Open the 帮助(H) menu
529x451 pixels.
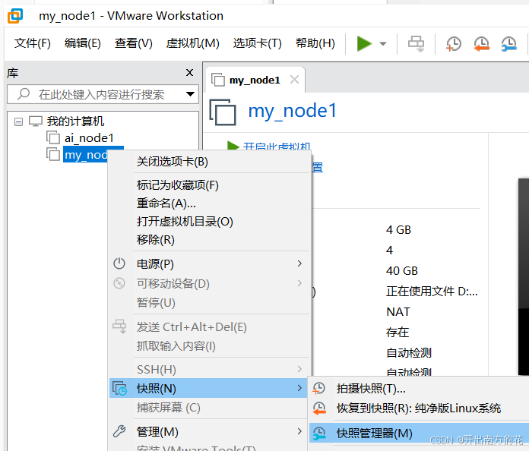pyautogui.click(x=315, y=43)
